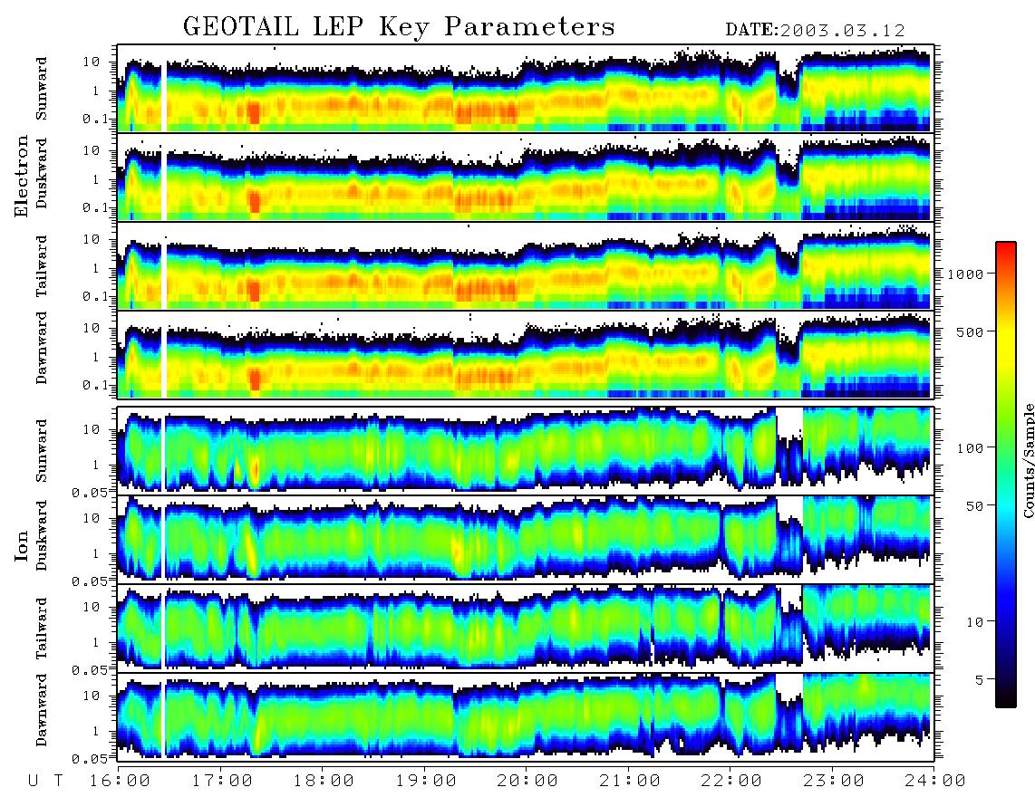Click the Electron "Dawnward" panel label
1035x797 pixels.
coord(42,348)
